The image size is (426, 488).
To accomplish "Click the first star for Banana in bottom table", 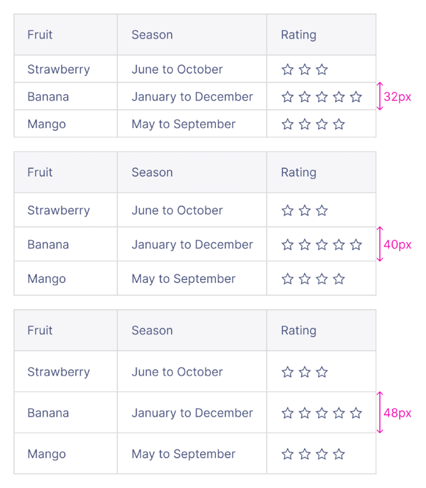I will (287, 413).
